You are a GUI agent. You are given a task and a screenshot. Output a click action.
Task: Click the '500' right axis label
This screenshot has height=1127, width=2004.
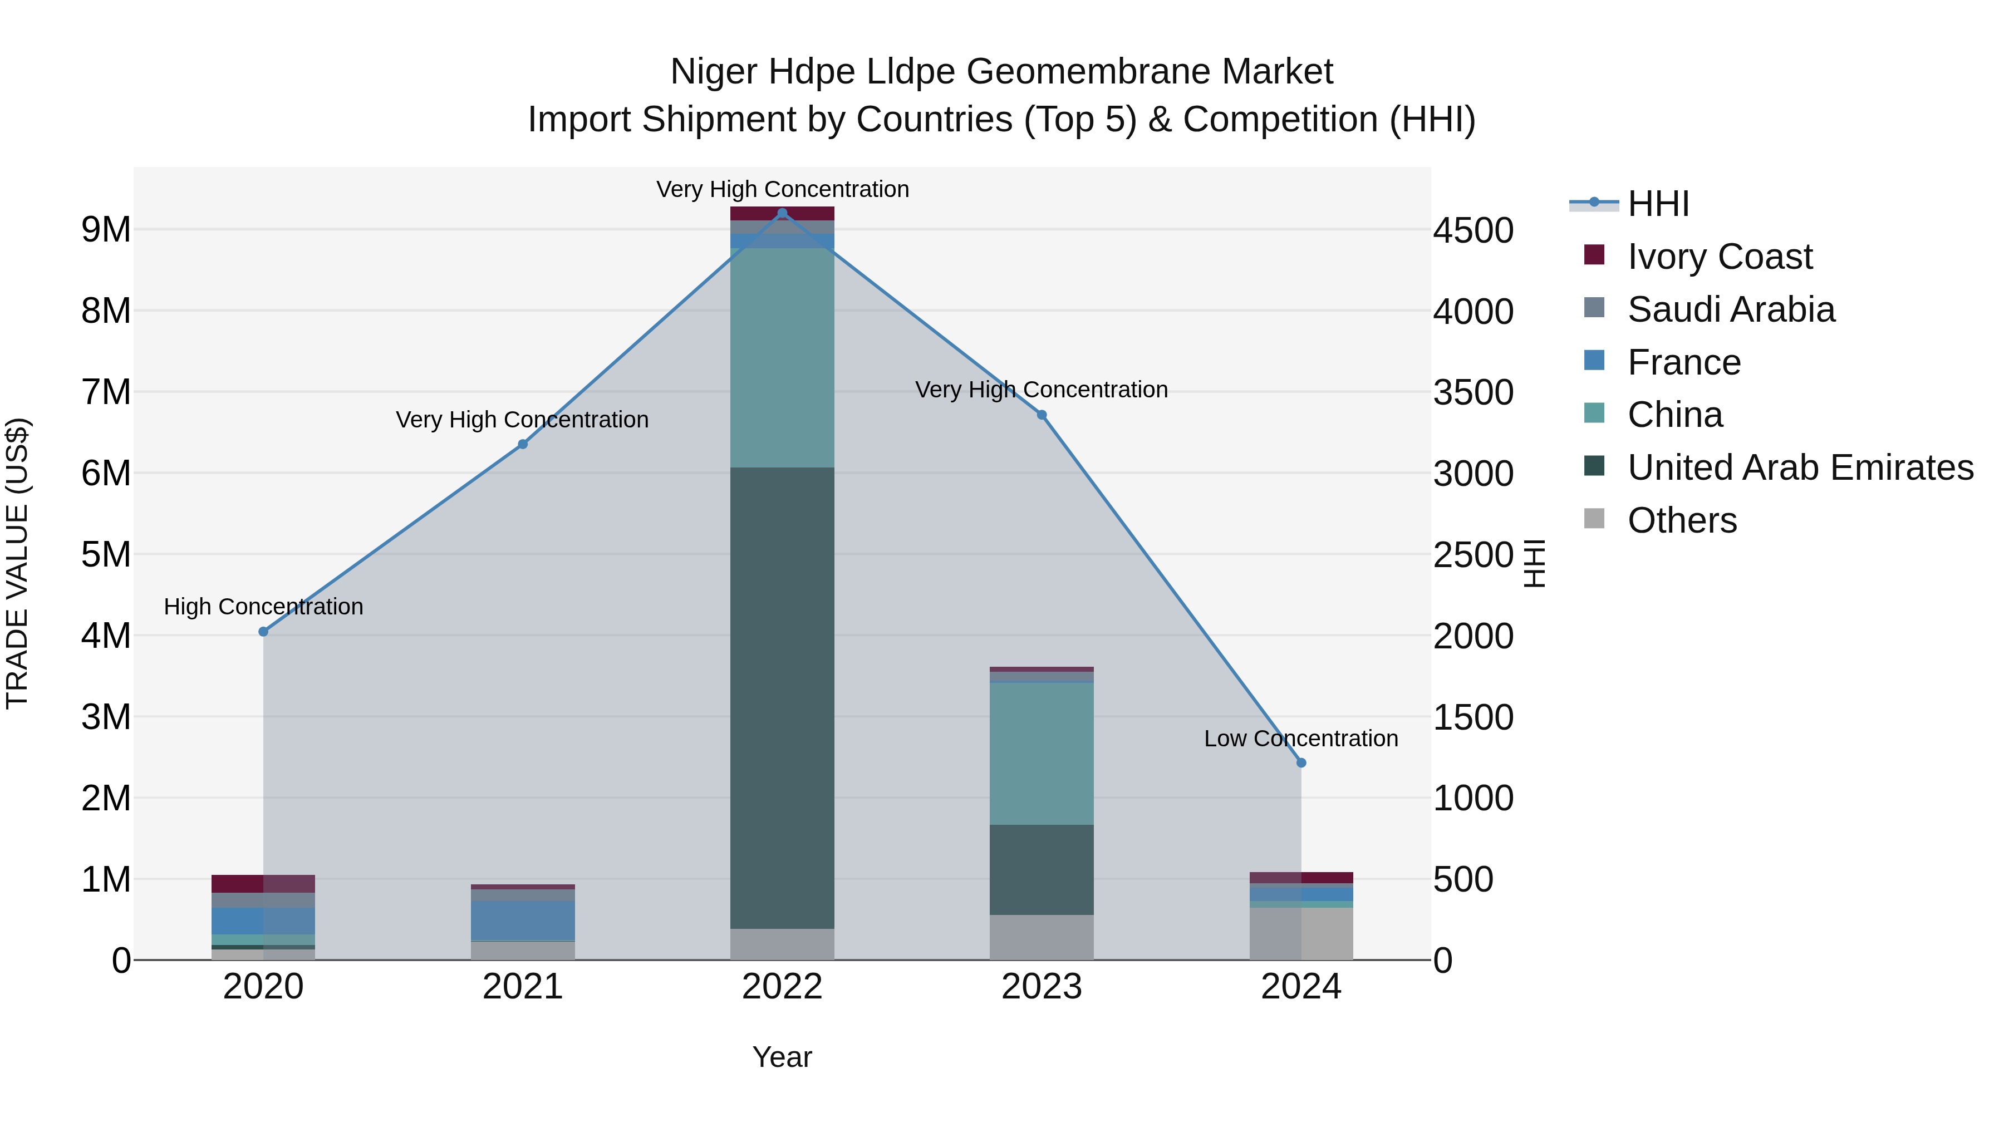(1463, 880)
